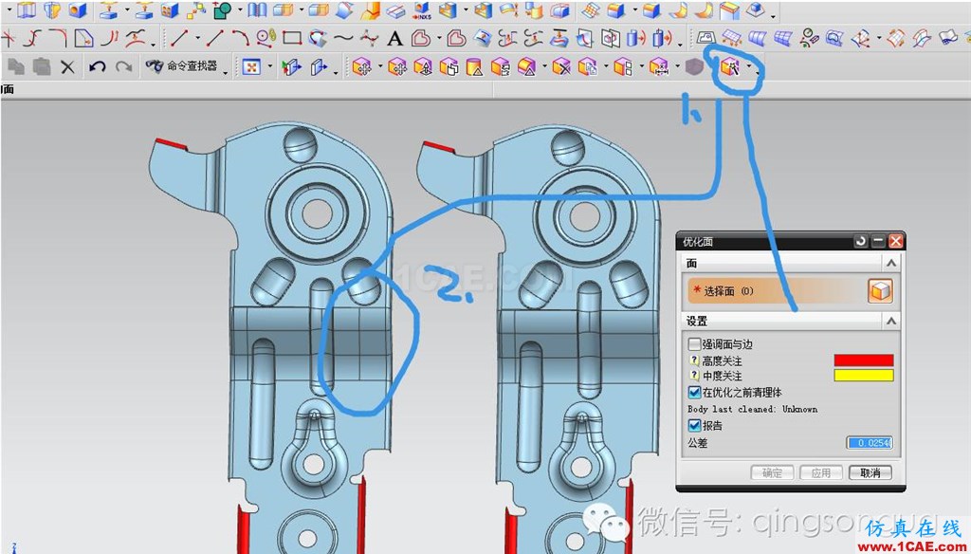This screenshot has width=971, height=554.
Task: Open dropdown arrow beside Optimize Face icon
Action: (749, 66)
